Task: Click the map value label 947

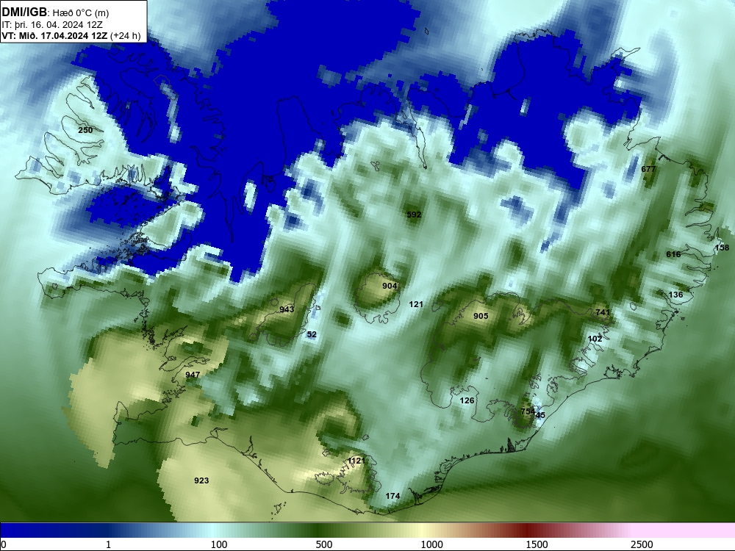Action: tap(193, 375)
